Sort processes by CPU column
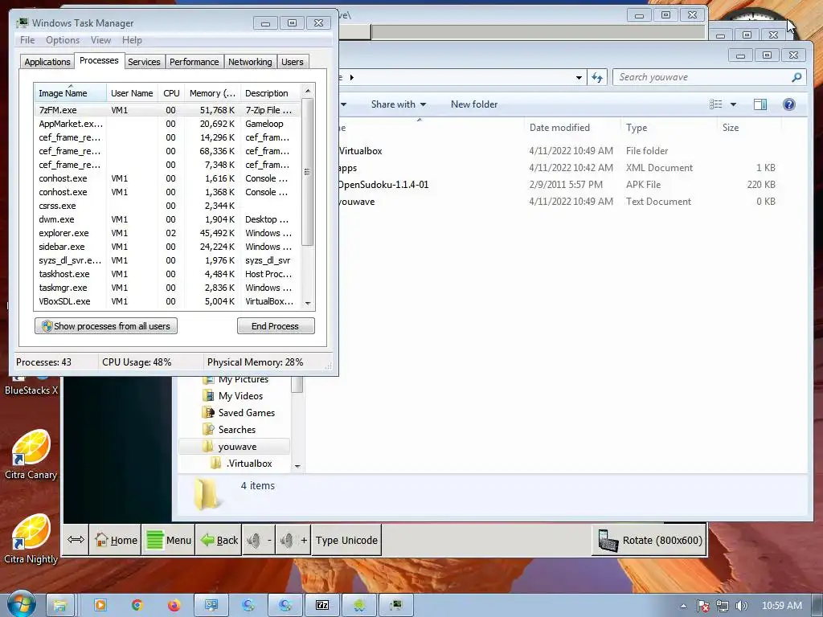Screen dimensions: 823x617 (171, 93)
